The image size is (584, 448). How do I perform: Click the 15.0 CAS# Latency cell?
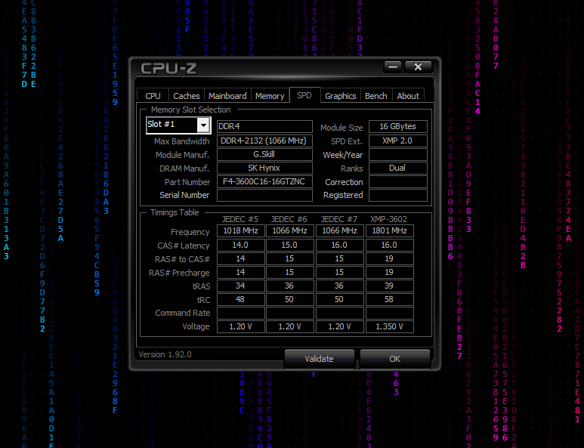pyautogui.click(x=290, y=245)
